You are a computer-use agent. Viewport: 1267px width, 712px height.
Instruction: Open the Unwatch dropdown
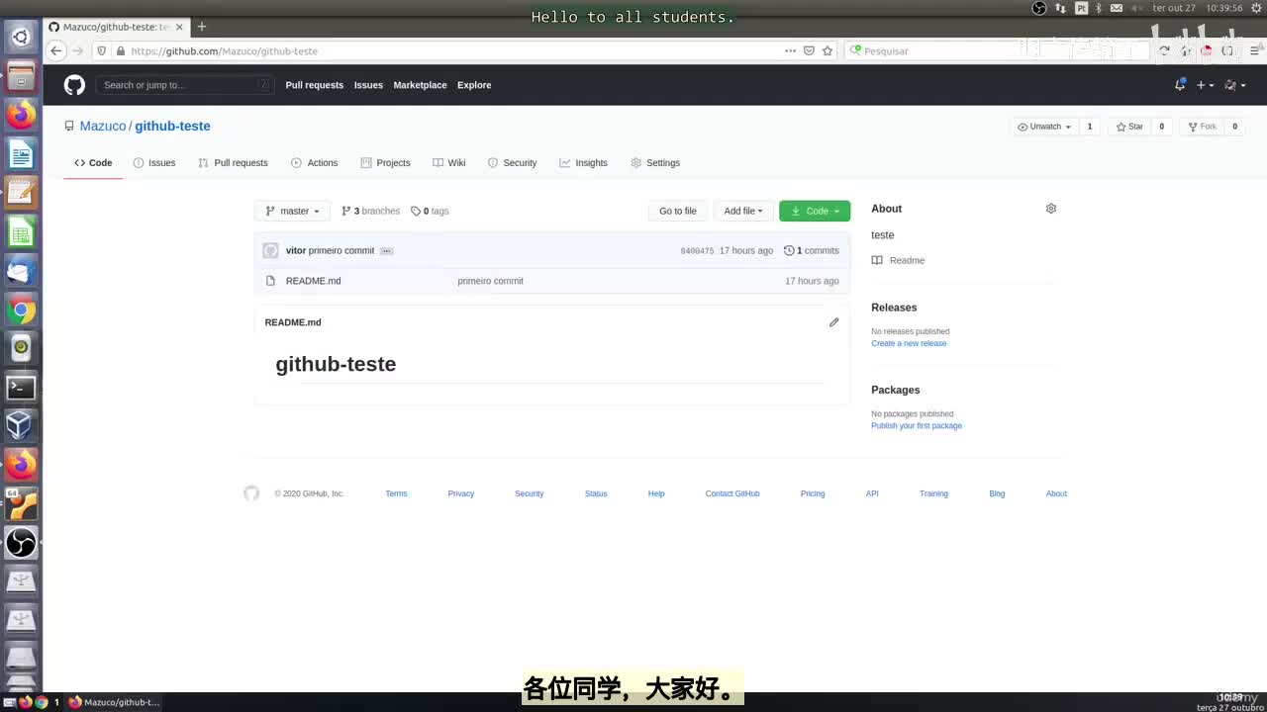click(1044, 127)
